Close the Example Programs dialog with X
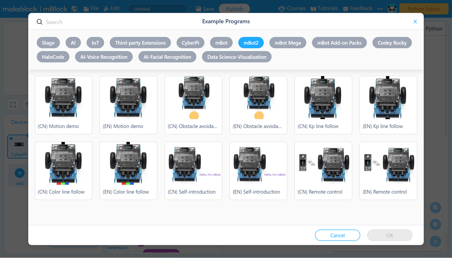452x258 pixels. 415,22
